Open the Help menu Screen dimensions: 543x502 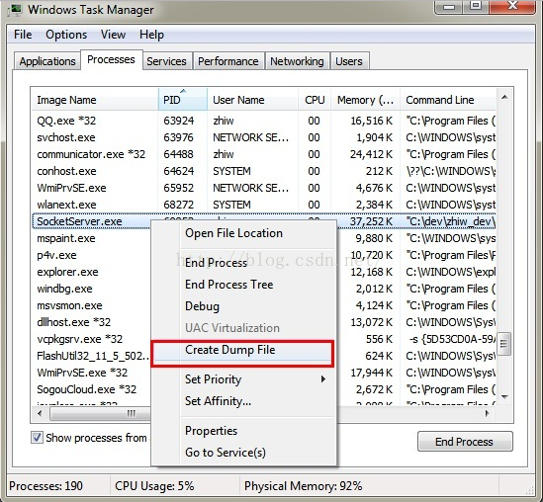151,35
